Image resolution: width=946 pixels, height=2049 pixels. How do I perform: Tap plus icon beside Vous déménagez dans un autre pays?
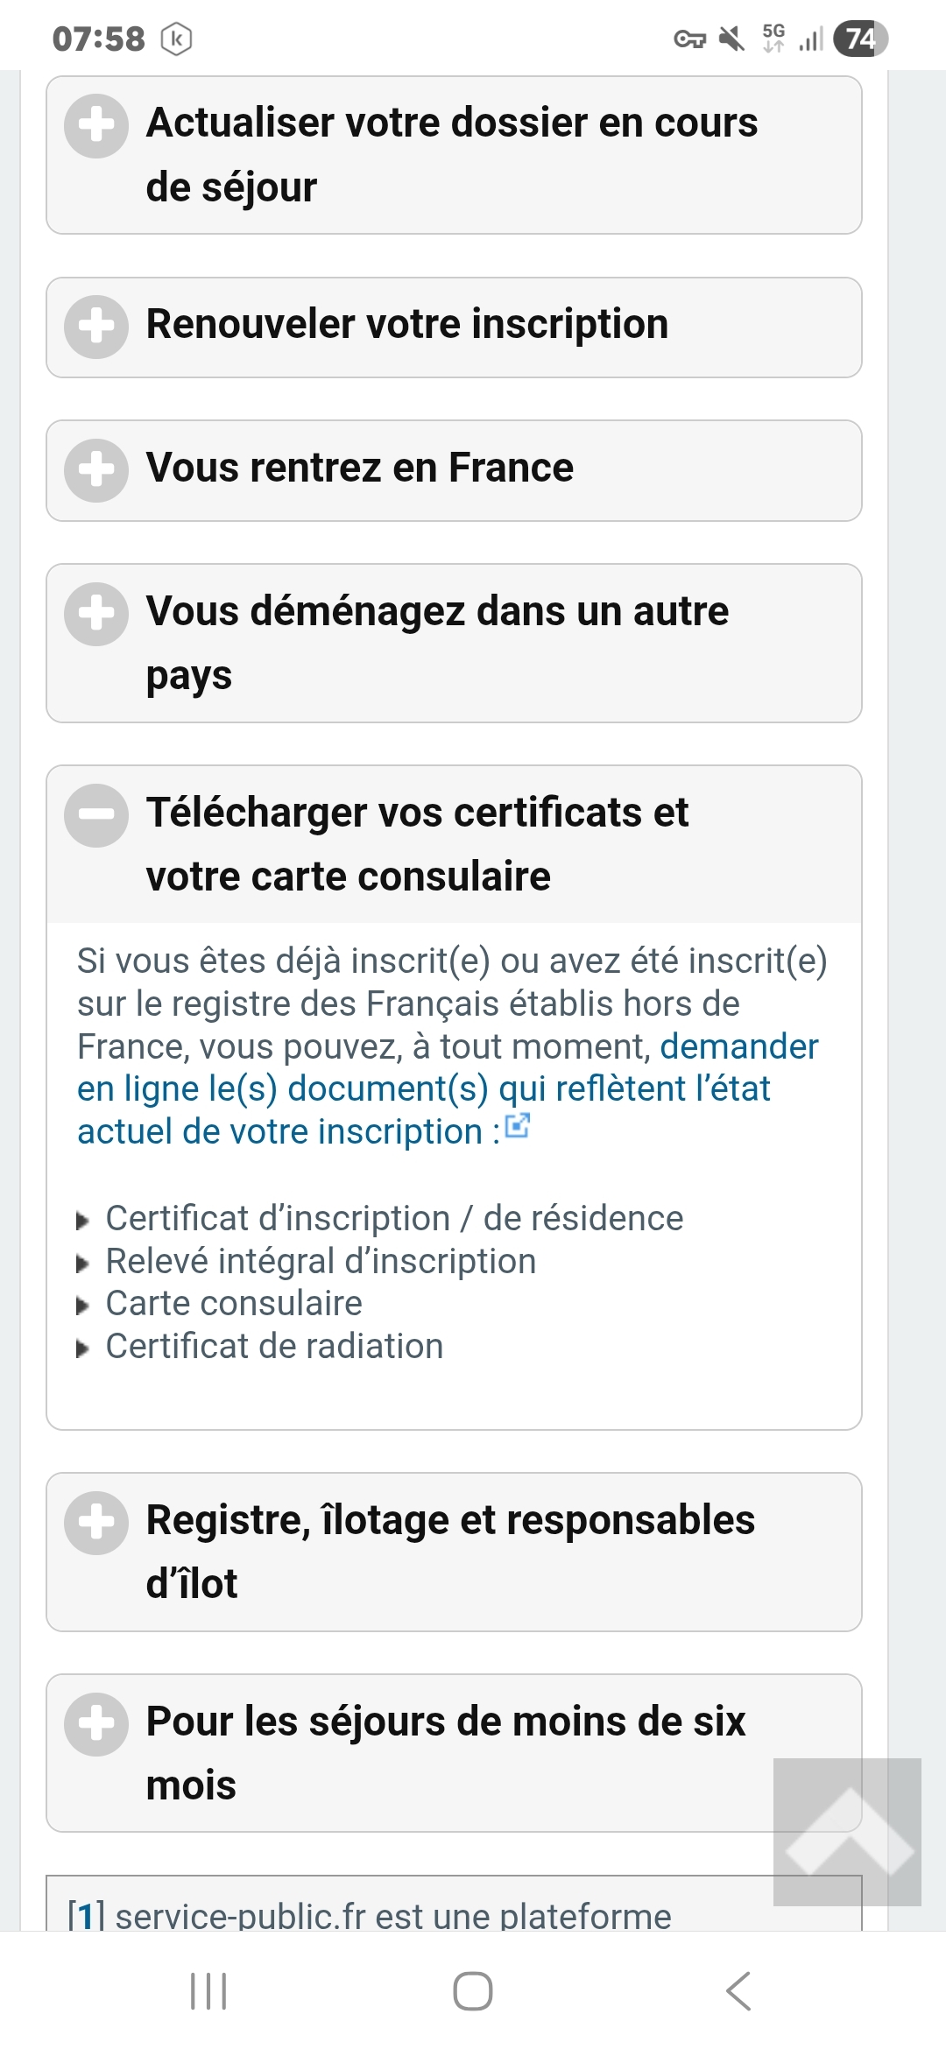pos(96,614)
